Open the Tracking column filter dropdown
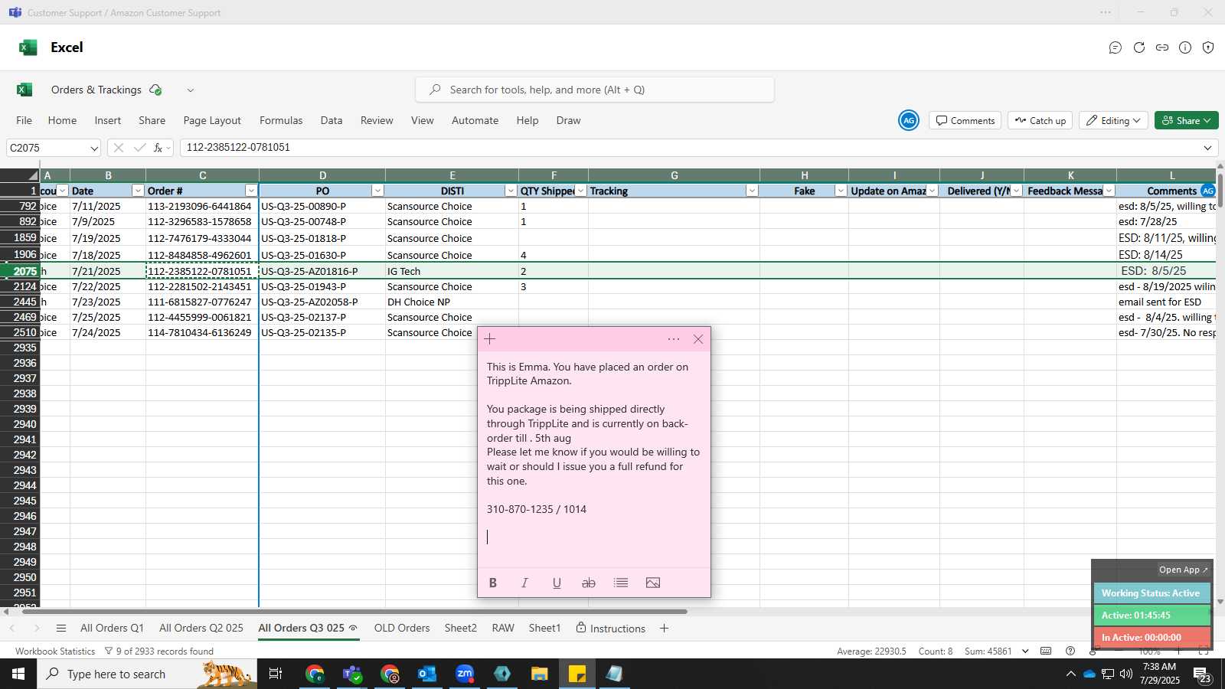This screenshot has width=1225, height=689. click(752, 191)
